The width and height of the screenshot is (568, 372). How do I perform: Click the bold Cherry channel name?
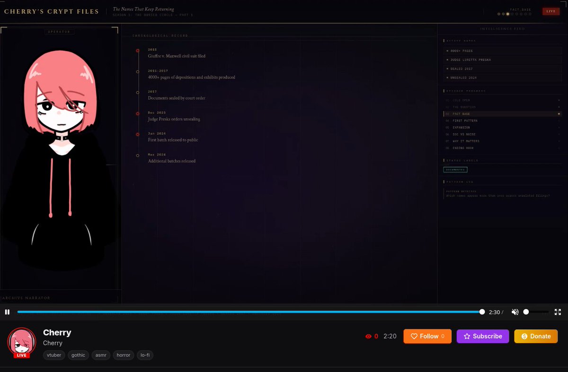[57, 332]
